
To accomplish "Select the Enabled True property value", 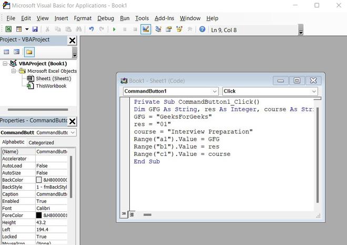I will [52, 201].
